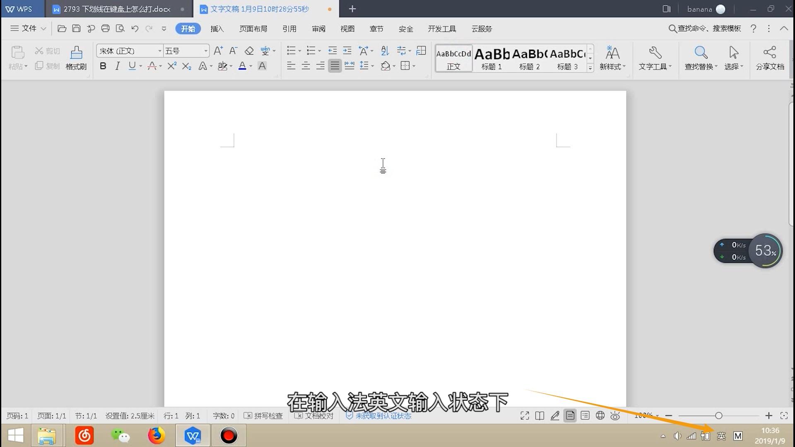The image size is (795, 447).
Task: Toggle Underline formatting
Action: click(x=132, y=66)
